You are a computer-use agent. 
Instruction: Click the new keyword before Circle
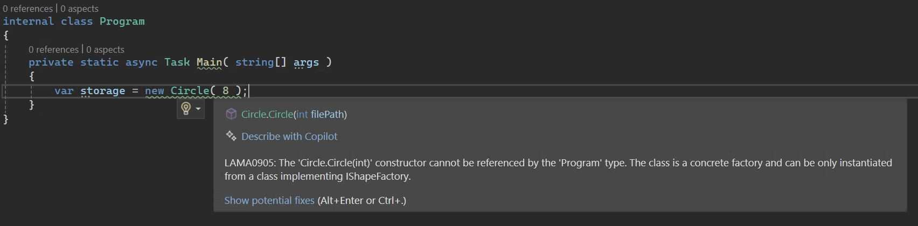click(154, 91)
